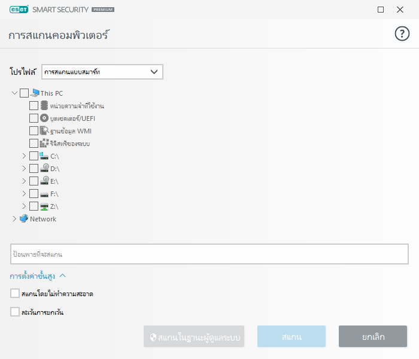
Task: Expand the F:\ drive node
Action: tap(24, 193)
